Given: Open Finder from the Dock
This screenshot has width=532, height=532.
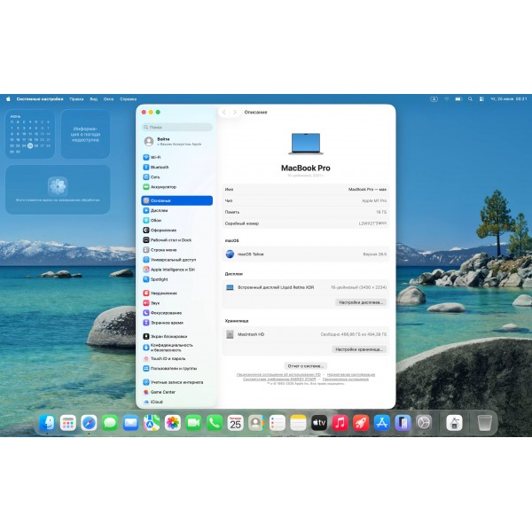Looking at the screenshot, I should coord(47,423).
